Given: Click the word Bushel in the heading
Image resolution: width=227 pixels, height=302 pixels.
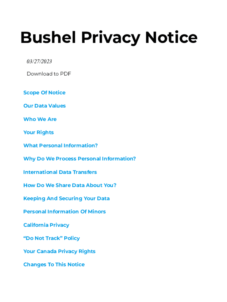Looking at the screenshot, I should pyautogui.click(x=48, y=38).
